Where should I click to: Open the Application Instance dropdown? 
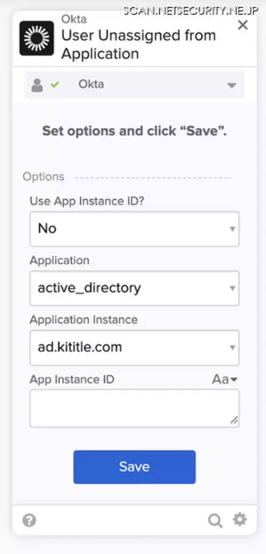coord(134,347)
